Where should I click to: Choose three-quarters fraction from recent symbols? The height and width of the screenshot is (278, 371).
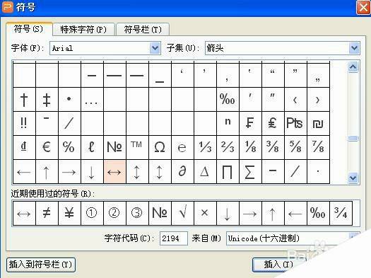[x=341, y=213]
